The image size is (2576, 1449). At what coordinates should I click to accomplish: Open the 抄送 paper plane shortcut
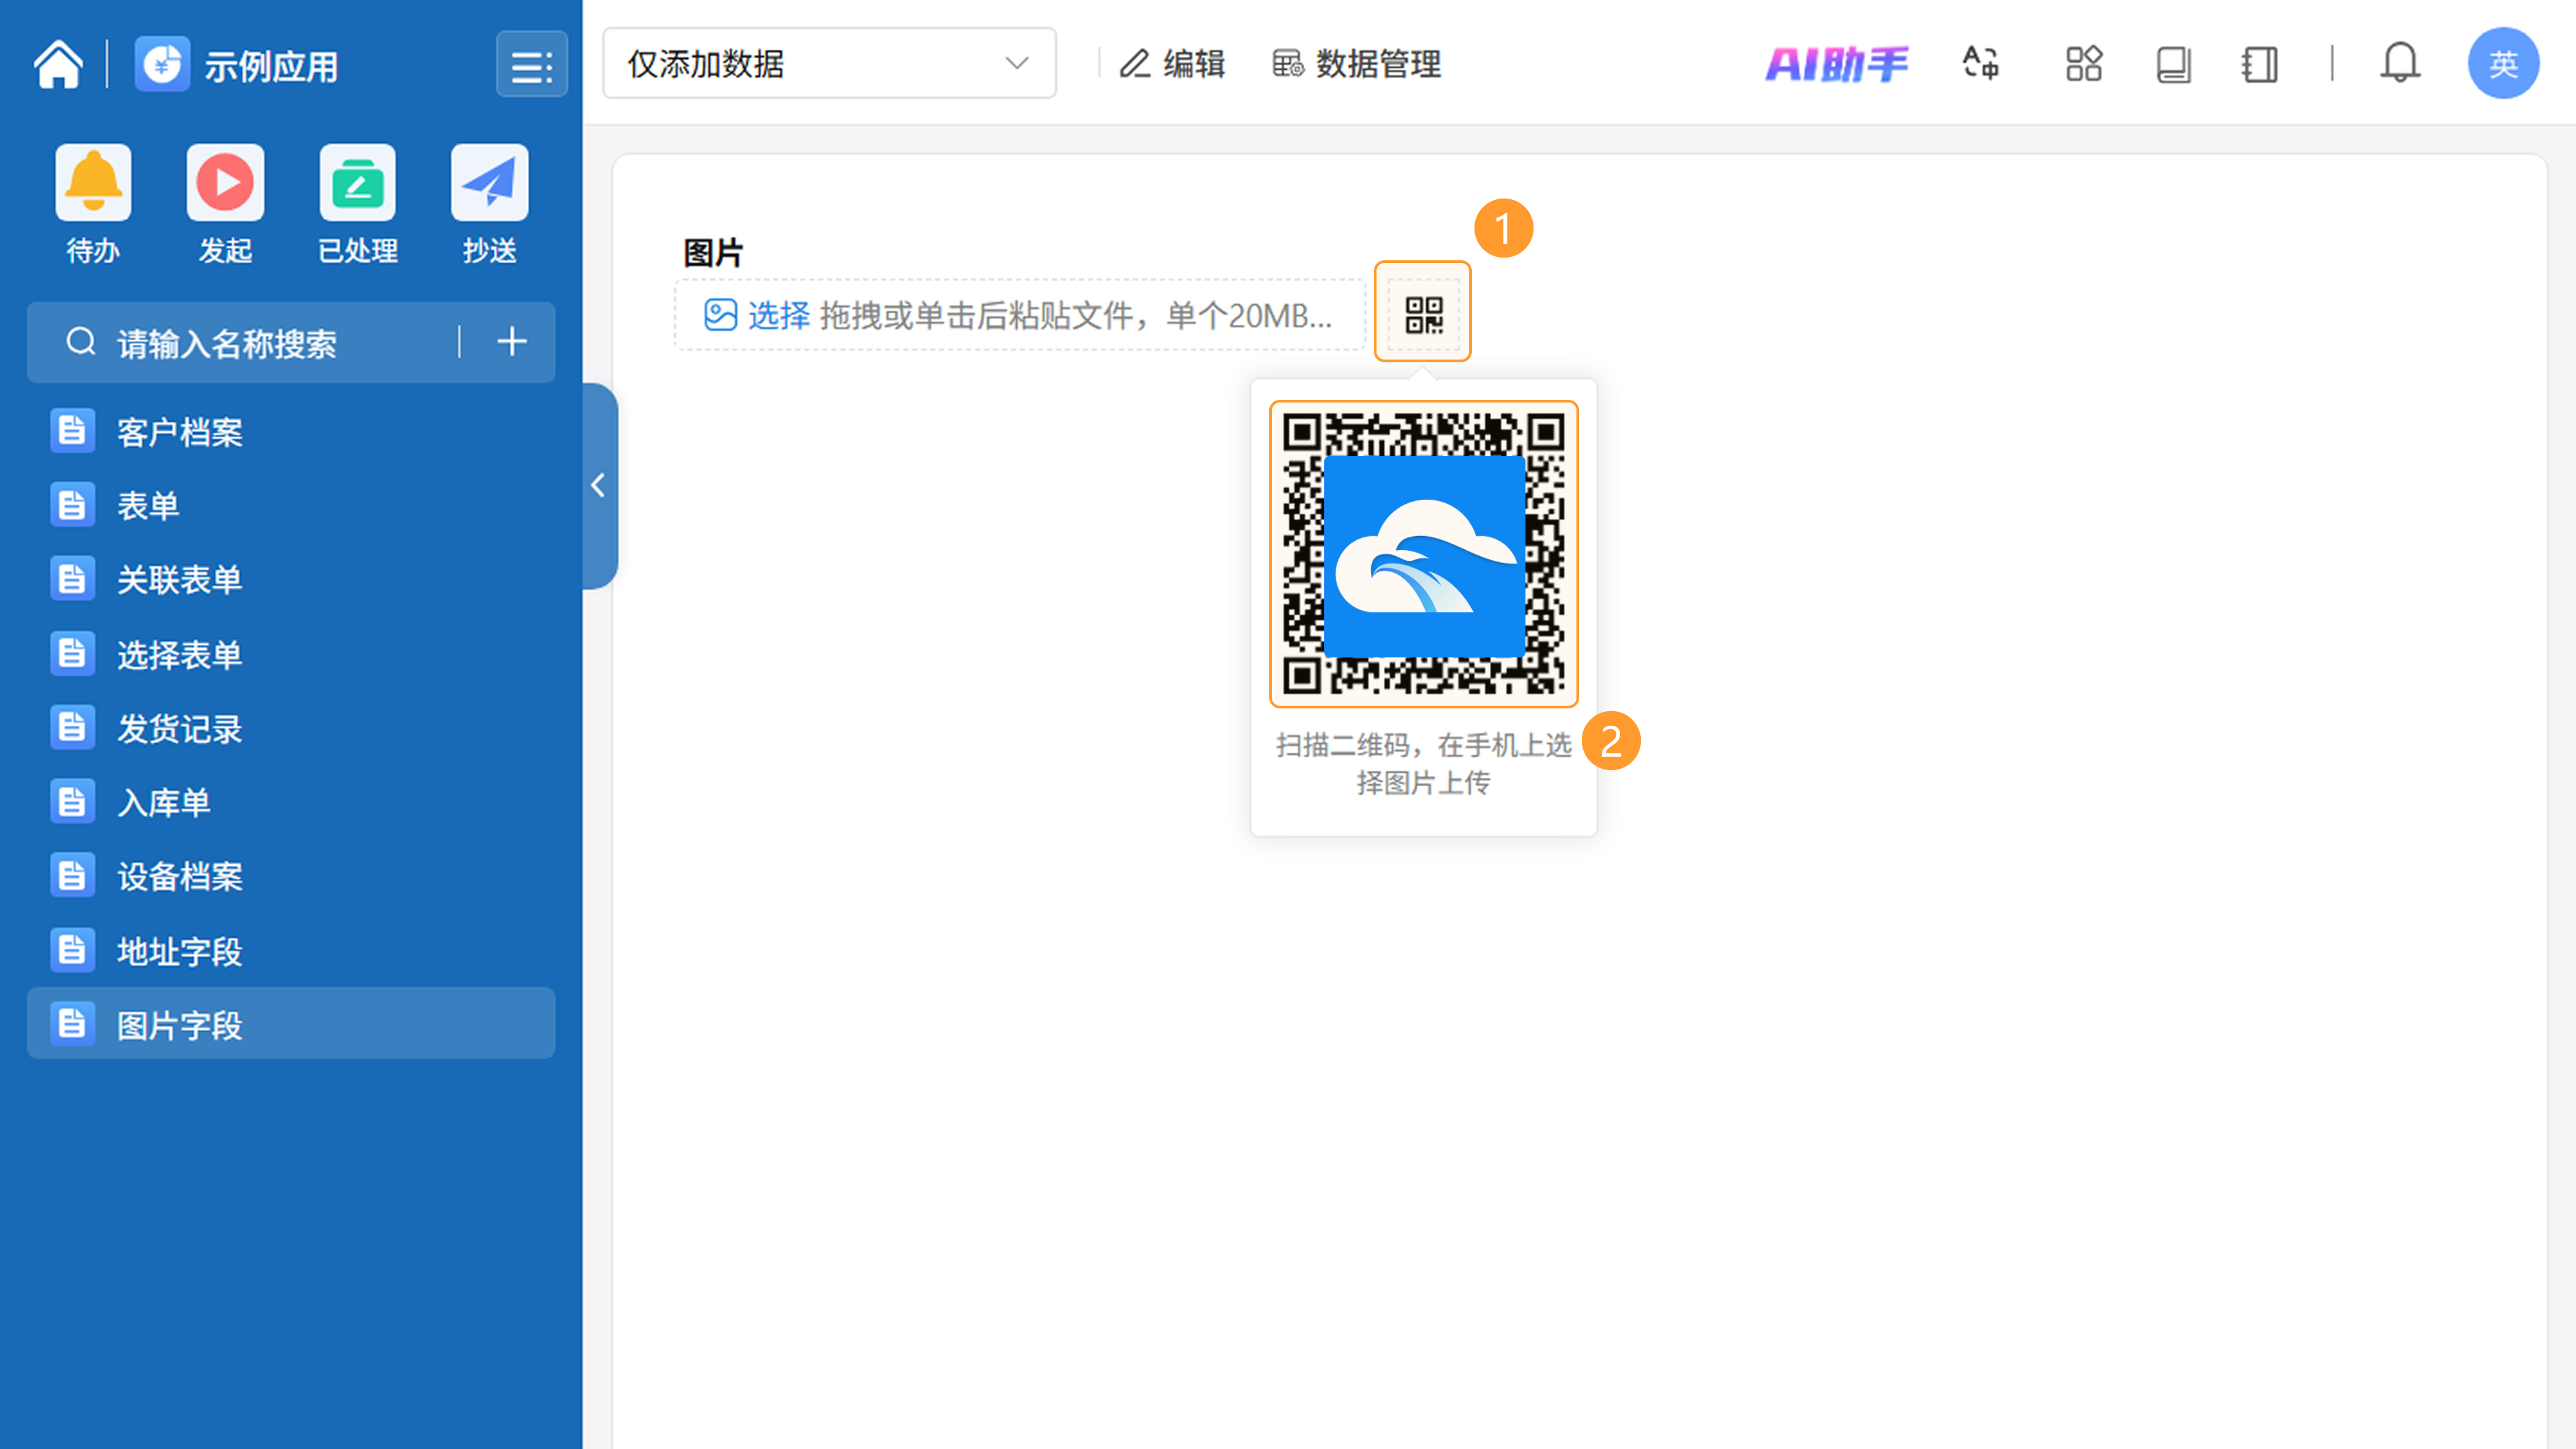[489, 183]
